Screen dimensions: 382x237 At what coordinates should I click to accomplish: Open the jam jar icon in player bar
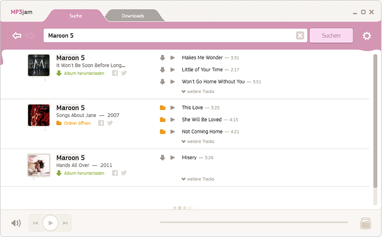tap(365, 223)
